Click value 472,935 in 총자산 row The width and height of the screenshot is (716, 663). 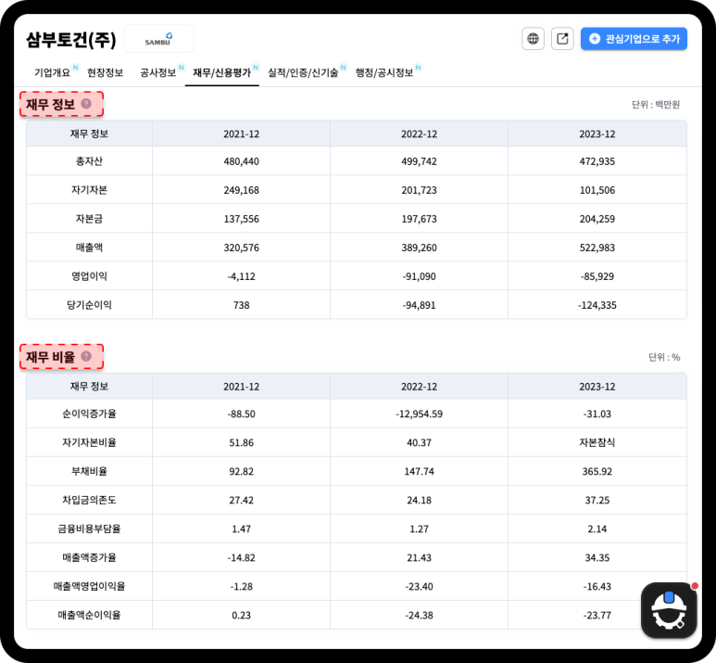597,161
